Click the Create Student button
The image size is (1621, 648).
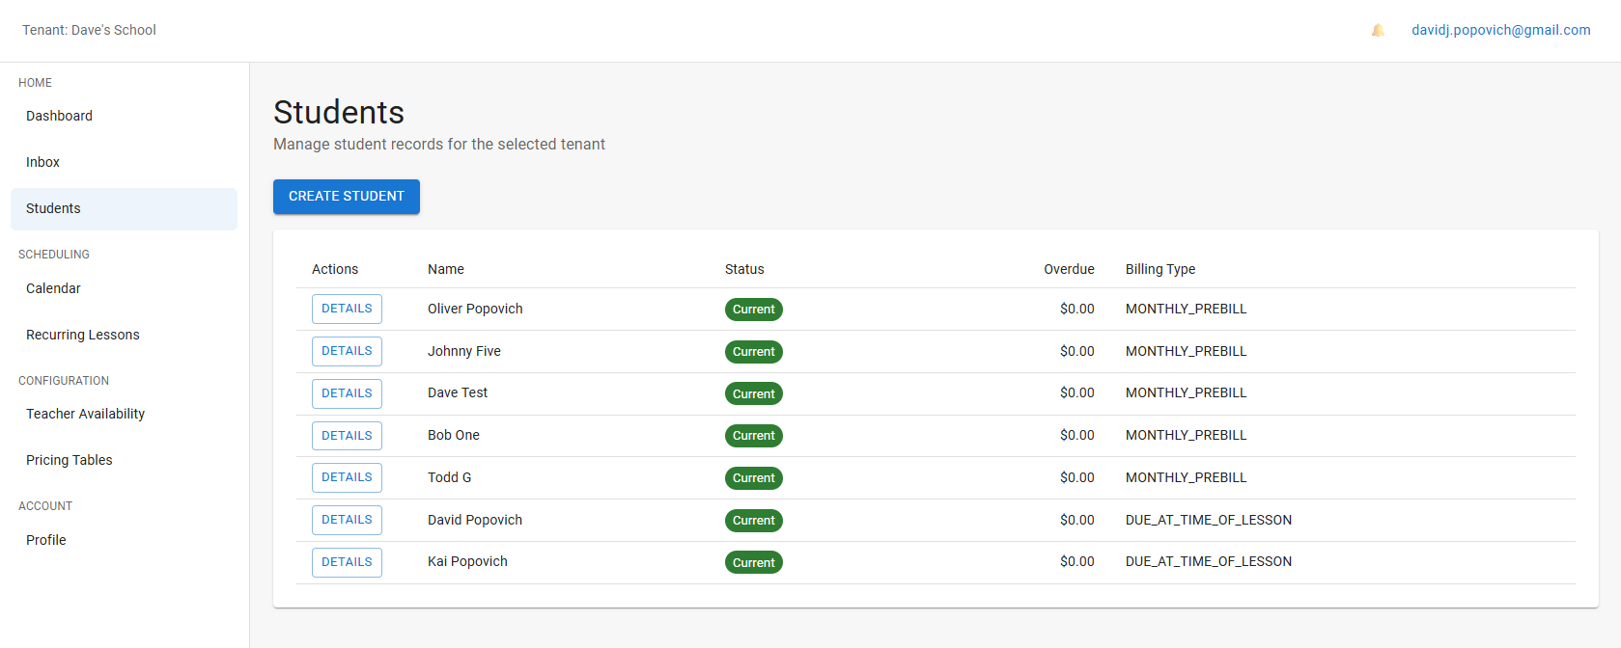[x=347, y=197]
